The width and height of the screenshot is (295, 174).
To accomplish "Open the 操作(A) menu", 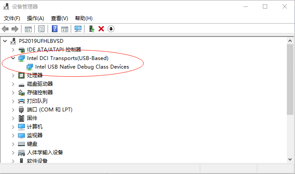I will 35,18.
